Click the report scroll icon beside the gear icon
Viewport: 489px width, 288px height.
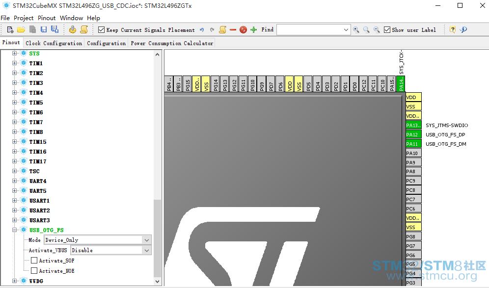click(x=84, y=29)
